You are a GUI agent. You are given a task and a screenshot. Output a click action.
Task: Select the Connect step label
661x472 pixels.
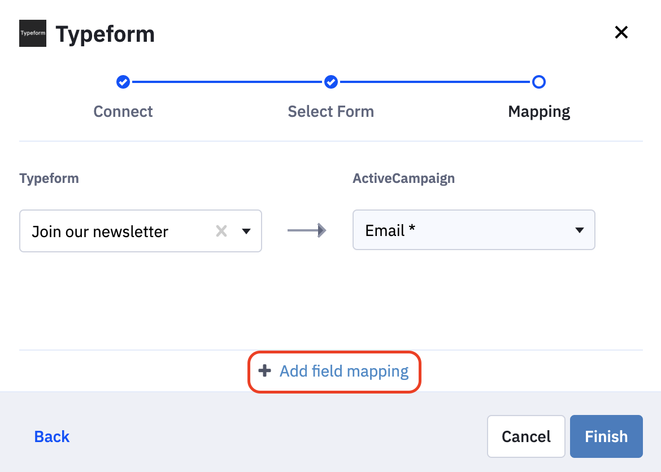(123, 112)
